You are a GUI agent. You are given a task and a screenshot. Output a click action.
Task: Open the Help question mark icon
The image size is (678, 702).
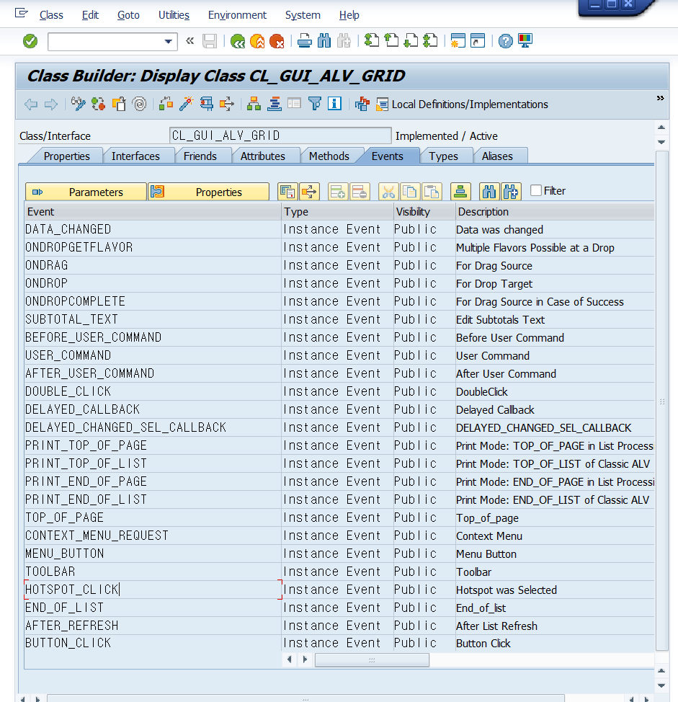(x=505, y=42)
